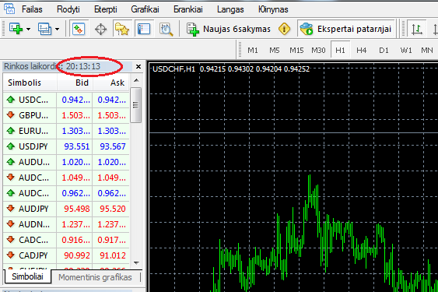This screenshot has width=438, height=292.
Task: Click the yellow MetaTrader warning diamond icon
Action: pos(284,29)
